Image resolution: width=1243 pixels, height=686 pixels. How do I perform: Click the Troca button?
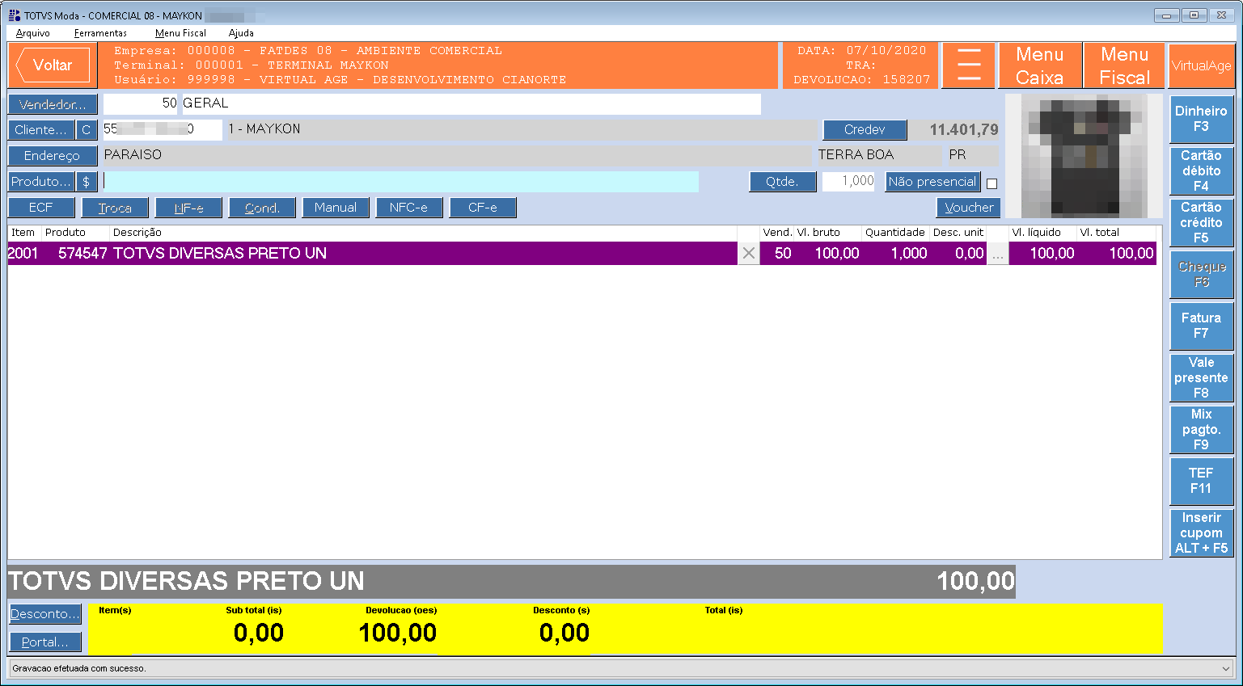coord(115,208)
